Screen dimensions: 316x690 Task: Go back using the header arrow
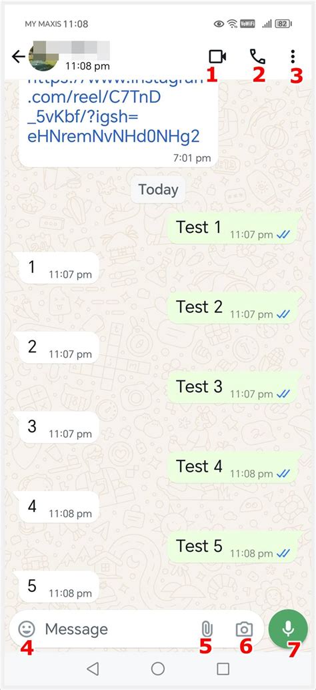pos(18,56)
